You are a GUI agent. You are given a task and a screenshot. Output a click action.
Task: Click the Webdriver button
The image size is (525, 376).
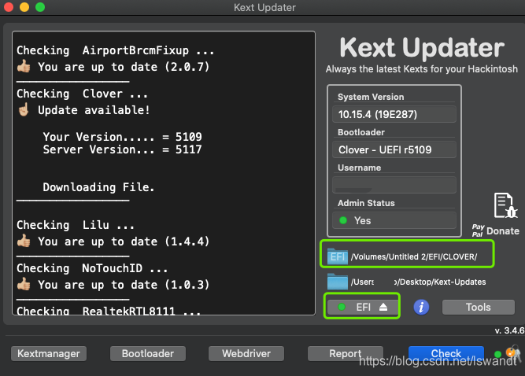[x=246, y=354]
